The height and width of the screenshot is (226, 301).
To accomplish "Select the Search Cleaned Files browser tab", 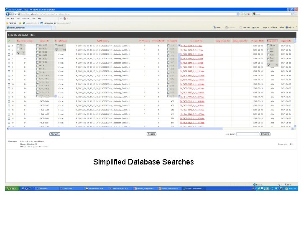I will [x=28, y=28].
